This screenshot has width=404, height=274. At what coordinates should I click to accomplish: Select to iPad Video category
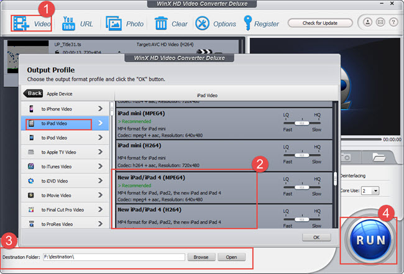click(65, 123)
